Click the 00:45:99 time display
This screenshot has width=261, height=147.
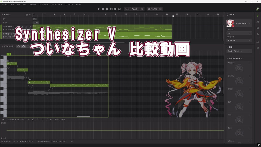[152, 9]
